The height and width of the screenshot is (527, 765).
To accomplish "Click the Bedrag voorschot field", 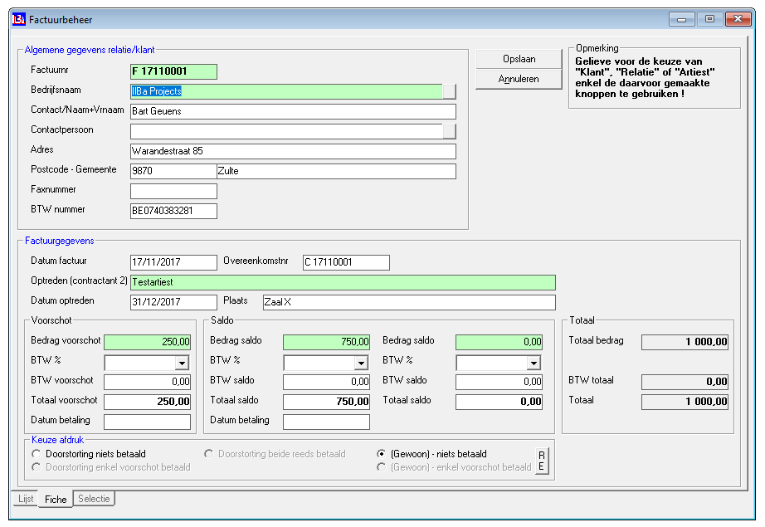I will [148, 342].
